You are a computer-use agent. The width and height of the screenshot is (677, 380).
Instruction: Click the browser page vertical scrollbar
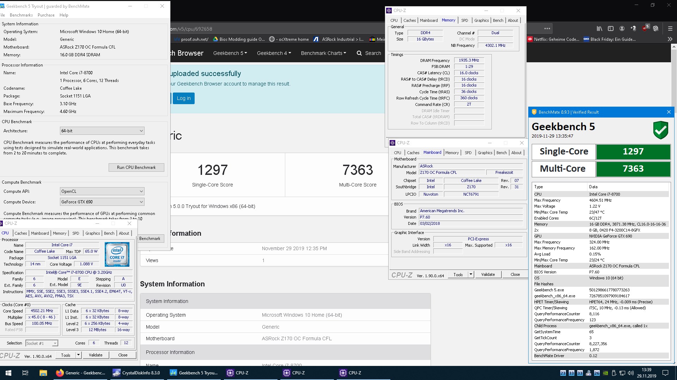coord(674,204)
